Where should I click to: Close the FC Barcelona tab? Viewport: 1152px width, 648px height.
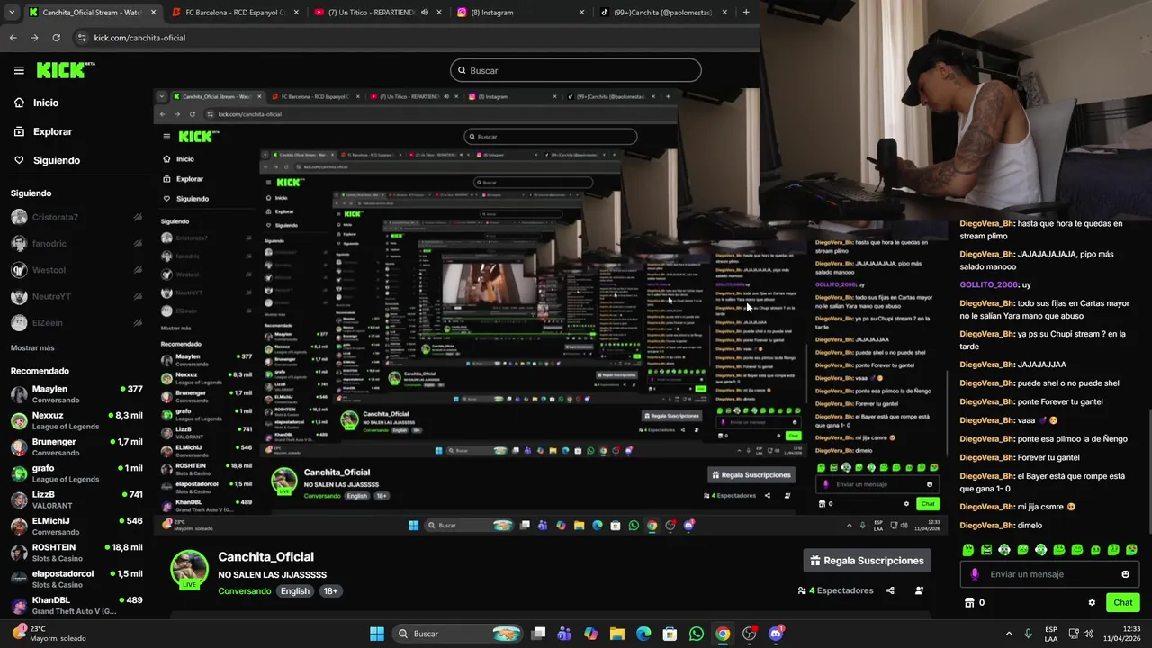tap(296, 13)
